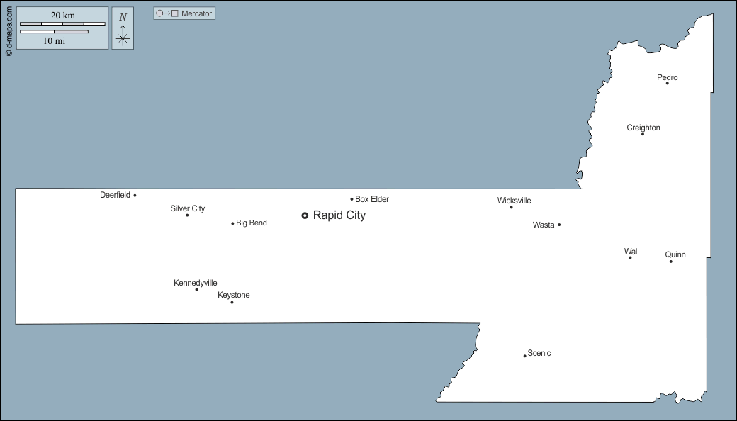
Task: Click the Rapid City text label
Action: (x=339, y=215)
